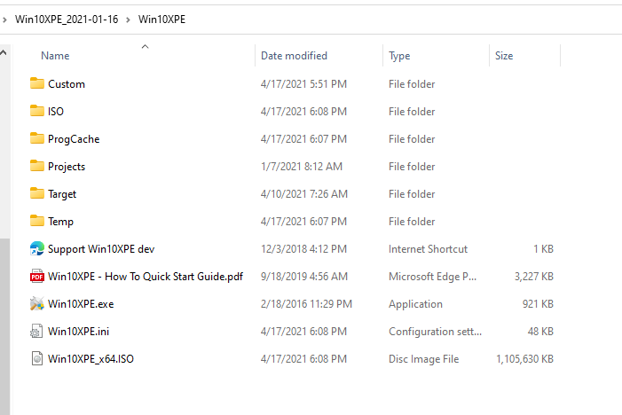
Task: Click the 'Application' type cell
Action: (x=415, y=304)
